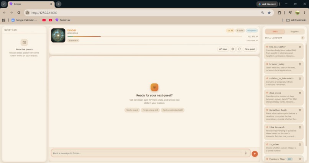Open first YouTube bookmark icon

(x=44, y=20)
